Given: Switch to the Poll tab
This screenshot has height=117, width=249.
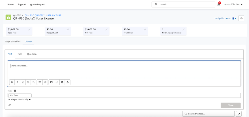Looking at the screenshot, I should pos(20,54).
